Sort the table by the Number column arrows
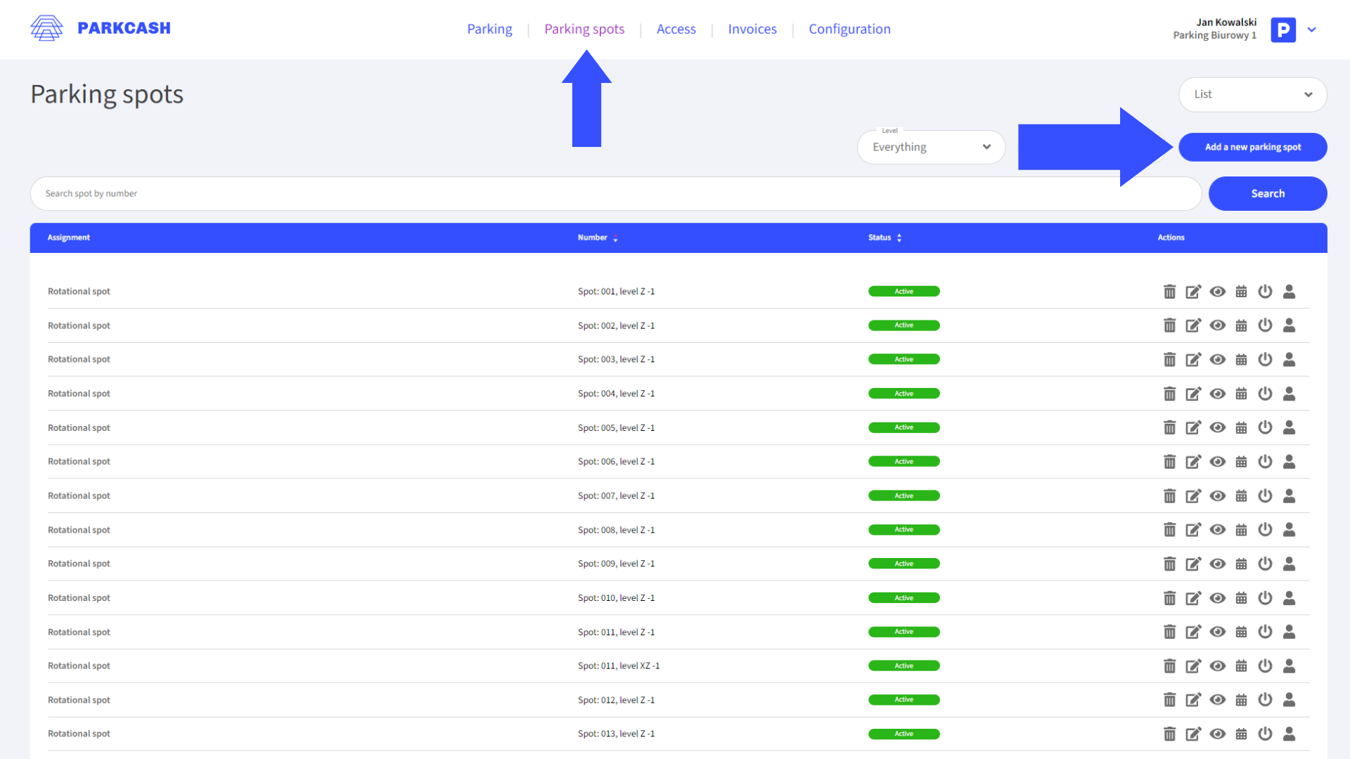 [x=615, y=238]
